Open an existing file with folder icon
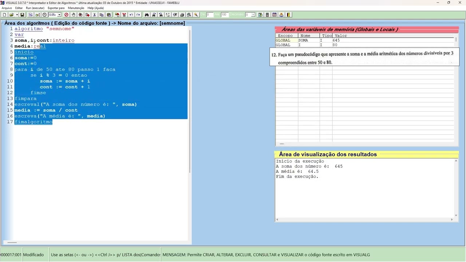 pyautogui.click(x=11, y=15)
